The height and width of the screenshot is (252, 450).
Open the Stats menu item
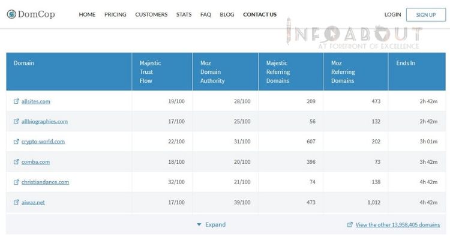point(184,14)
